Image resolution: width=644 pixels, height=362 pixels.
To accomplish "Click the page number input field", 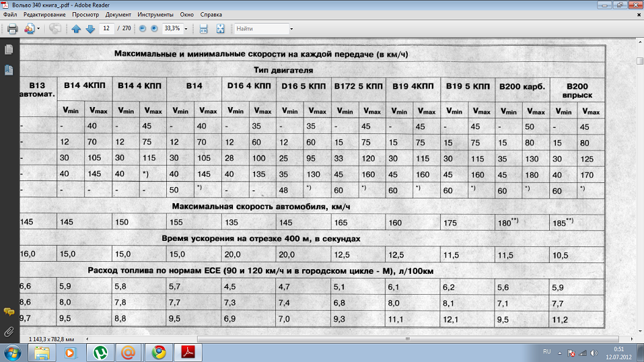I will point(106,29).
